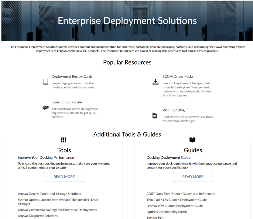Click the Popular Resources heading
The image size is (253, 219).
pos(127,62)
